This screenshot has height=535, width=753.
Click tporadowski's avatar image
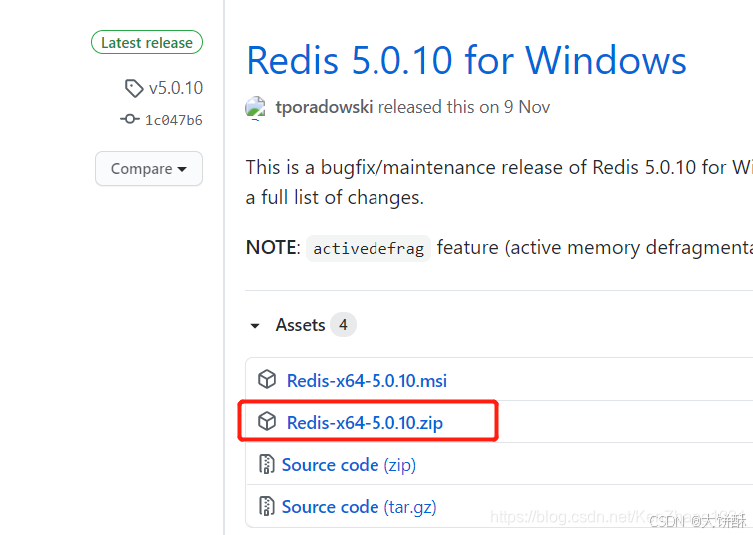coord(255,107)
